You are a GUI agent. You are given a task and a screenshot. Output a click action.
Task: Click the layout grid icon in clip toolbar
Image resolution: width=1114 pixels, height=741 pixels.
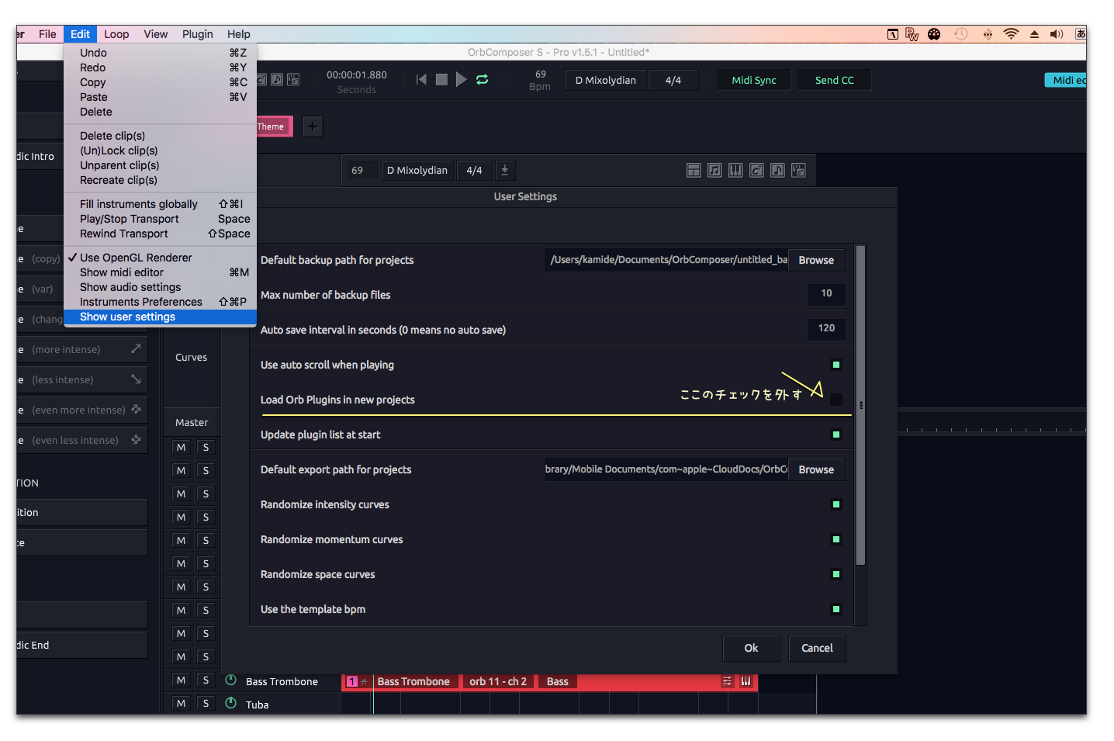pos(694,171)
